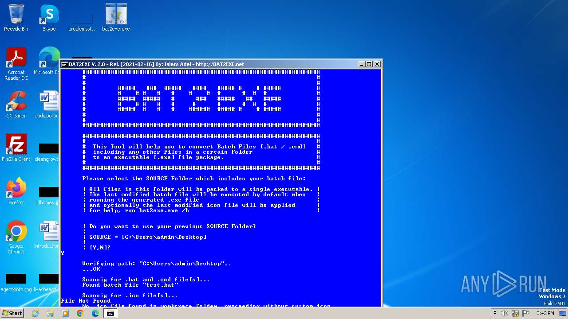Open the volume speaker tray icon
Screen dimensions: 568x319
tap(505, 313)
